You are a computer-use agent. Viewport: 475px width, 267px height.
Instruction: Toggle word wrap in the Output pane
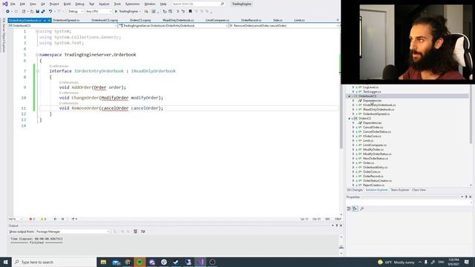click(143, 231)
